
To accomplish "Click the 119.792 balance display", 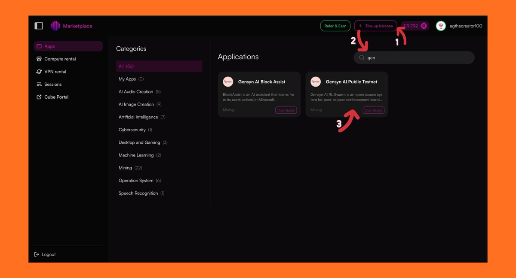I will (415, 26).
